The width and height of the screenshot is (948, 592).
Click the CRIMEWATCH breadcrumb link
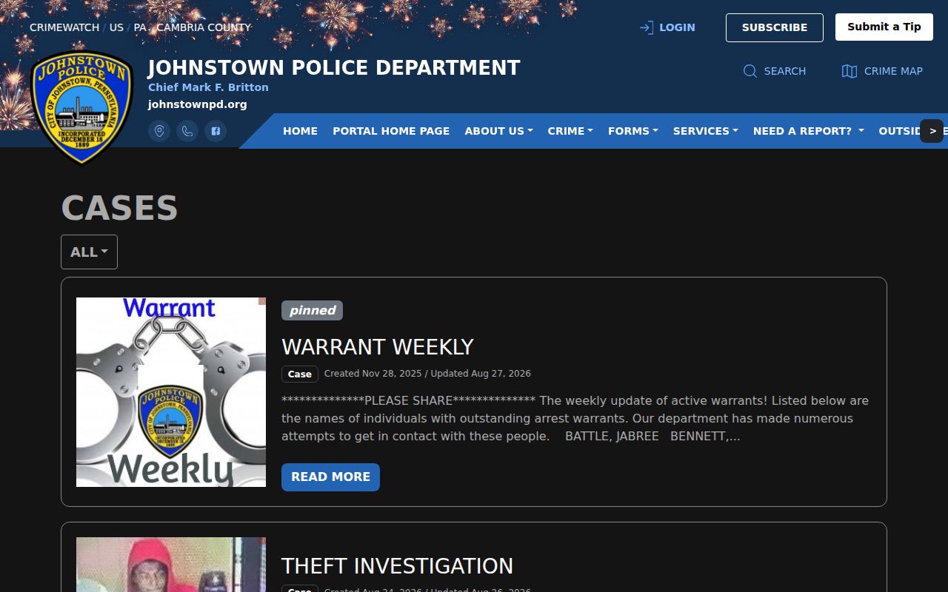coord(64,27)
